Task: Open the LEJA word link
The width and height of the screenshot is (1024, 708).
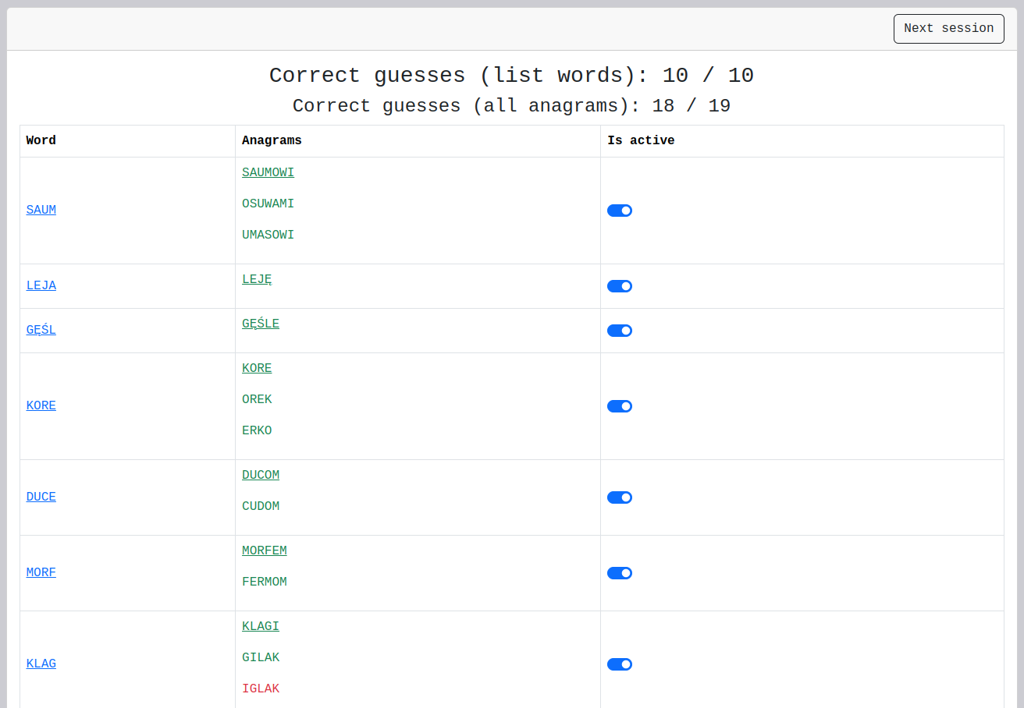Action: pos(41,286)
